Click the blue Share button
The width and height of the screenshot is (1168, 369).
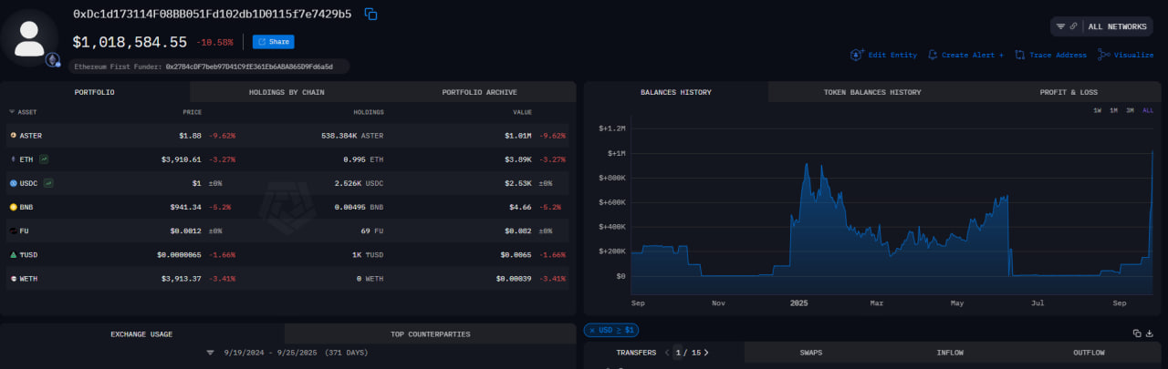coord(273,42)
